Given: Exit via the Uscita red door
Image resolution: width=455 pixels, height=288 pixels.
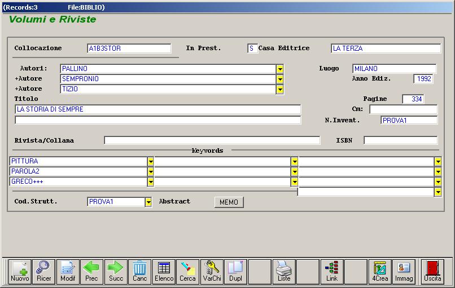Looking at the screenshot, I should point(432,272).
